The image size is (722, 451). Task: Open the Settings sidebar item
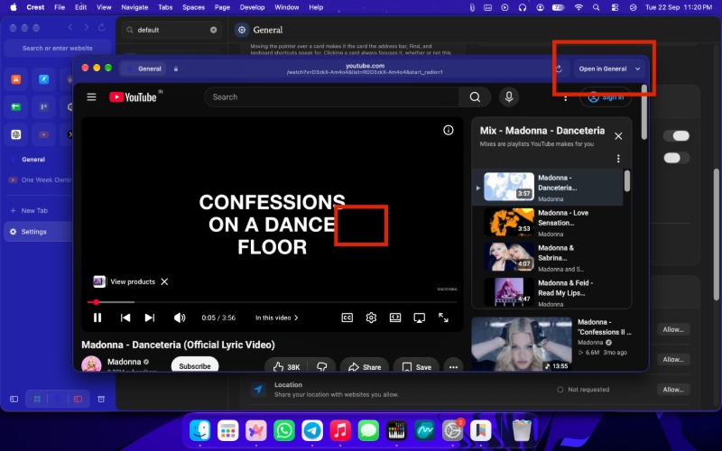(x=39, y=232)
